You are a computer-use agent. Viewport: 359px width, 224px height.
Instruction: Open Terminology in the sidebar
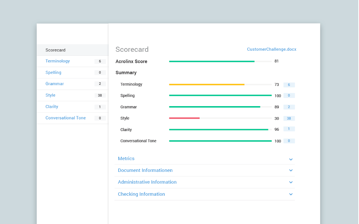[58, 61]
